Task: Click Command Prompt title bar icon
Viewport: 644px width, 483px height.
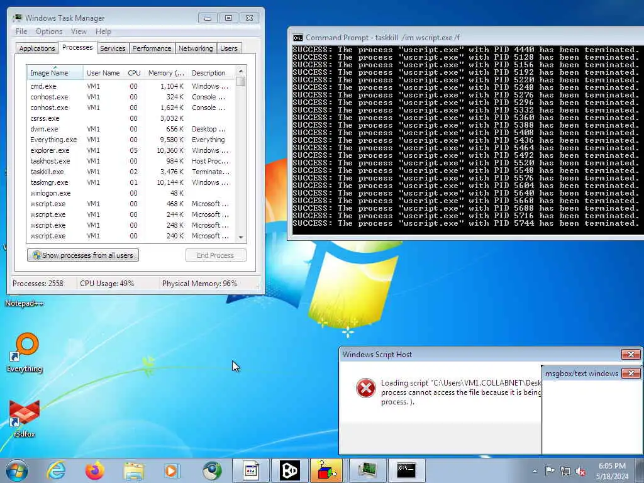Action: click(297, 38)
